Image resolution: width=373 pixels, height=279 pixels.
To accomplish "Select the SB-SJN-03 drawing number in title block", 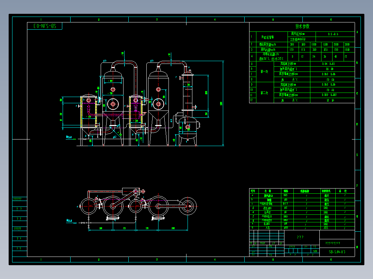I will click(337, 252).
